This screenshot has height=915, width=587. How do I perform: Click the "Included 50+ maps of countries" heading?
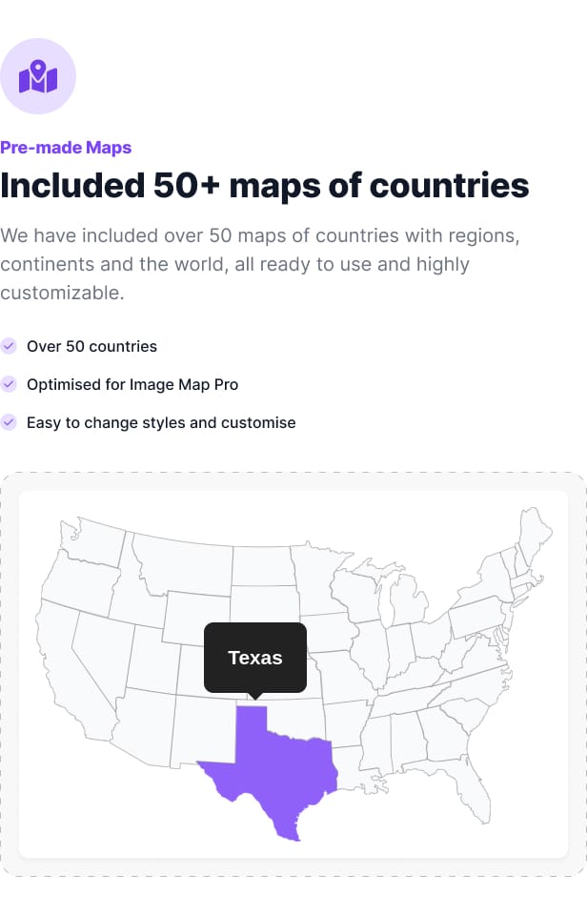[264, 185]
